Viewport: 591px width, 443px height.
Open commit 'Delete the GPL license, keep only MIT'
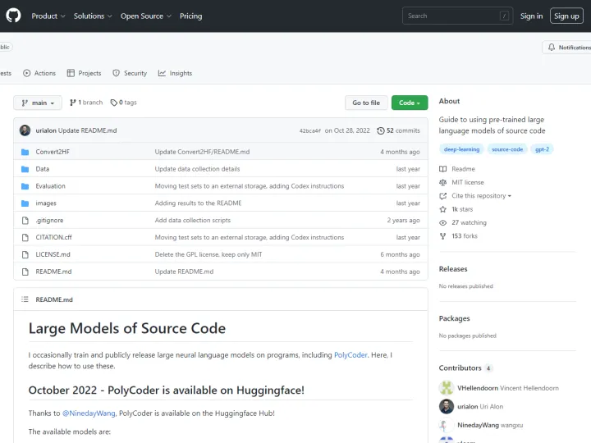(x=208, y=254)
